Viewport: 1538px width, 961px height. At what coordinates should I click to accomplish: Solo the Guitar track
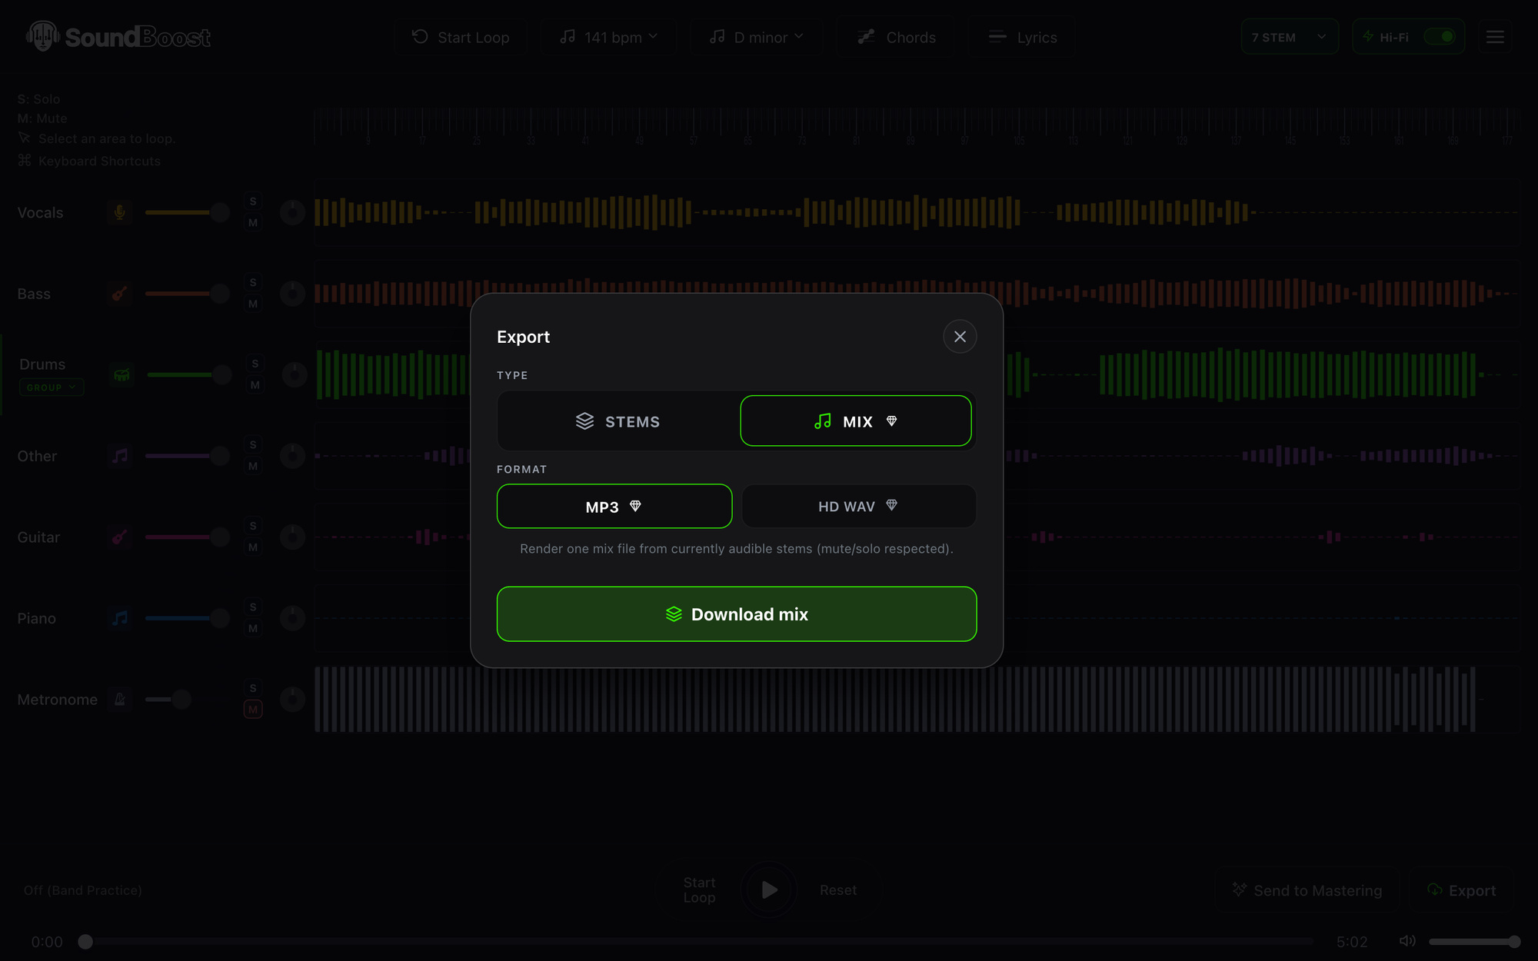(253, 526)
